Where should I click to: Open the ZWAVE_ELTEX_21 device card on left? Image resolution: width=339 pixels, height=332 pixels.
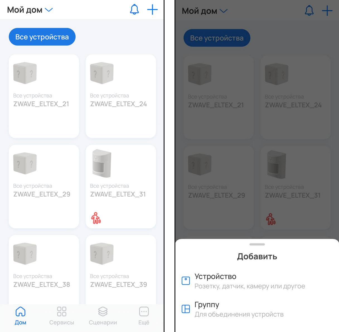44,96
